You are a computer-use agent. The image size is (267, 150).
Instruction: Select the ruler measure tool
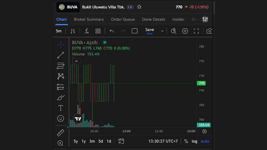[60, 133]
